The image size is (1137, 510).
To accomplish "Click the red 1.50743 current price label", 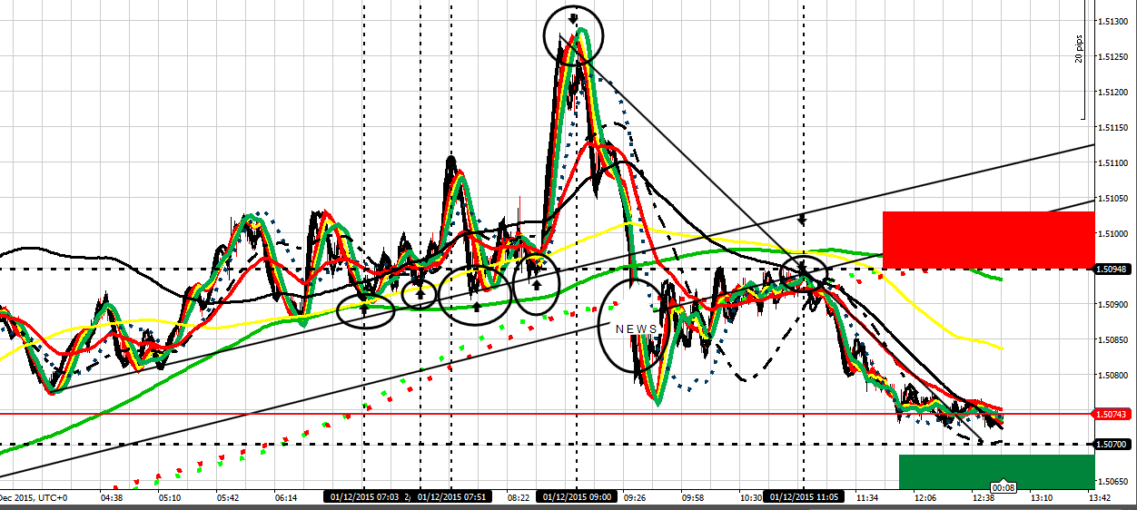I will (1113, 414).
